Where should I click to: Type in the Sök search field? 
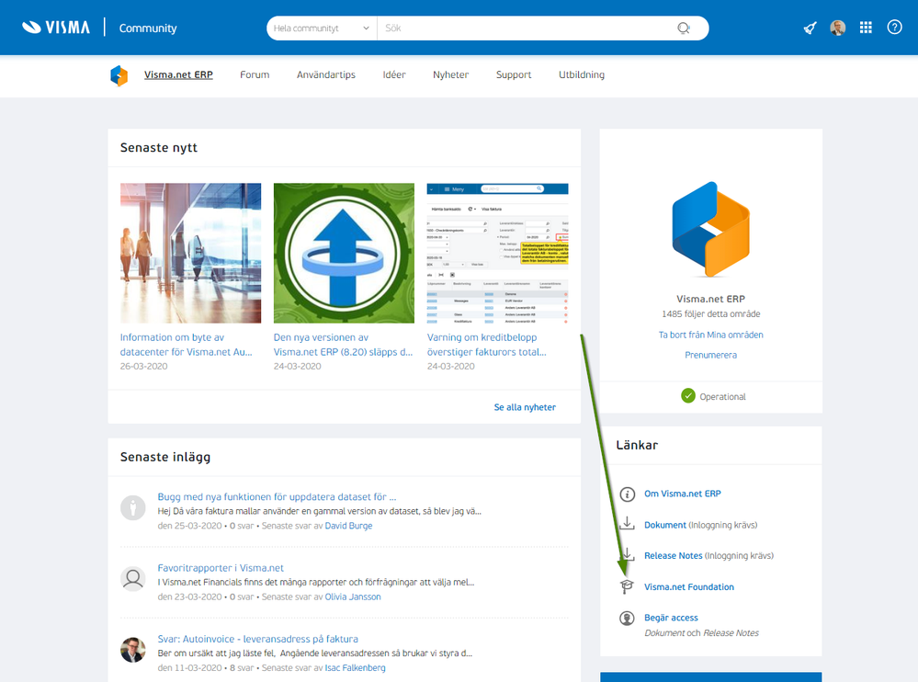tap(524, 28)
